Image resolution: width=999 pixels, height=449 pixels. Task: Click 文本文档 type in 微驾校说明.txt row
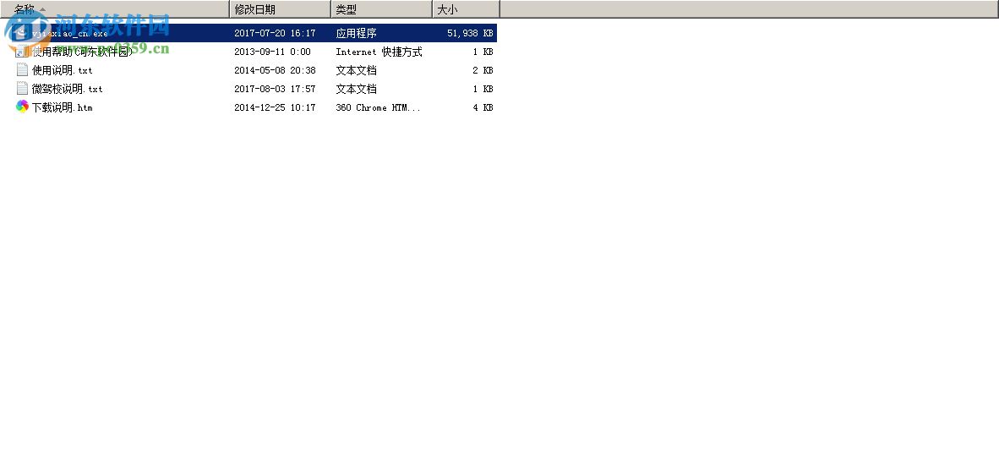356,89
